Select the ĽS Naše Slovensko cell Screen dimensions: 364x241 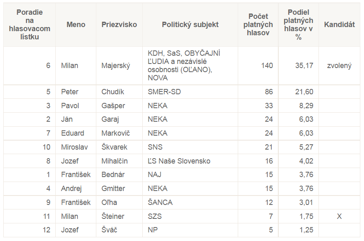click(179, 161)
